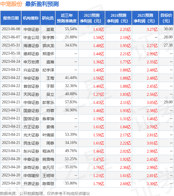
Task: Click target price 29.00
Action: coord(168,102)
